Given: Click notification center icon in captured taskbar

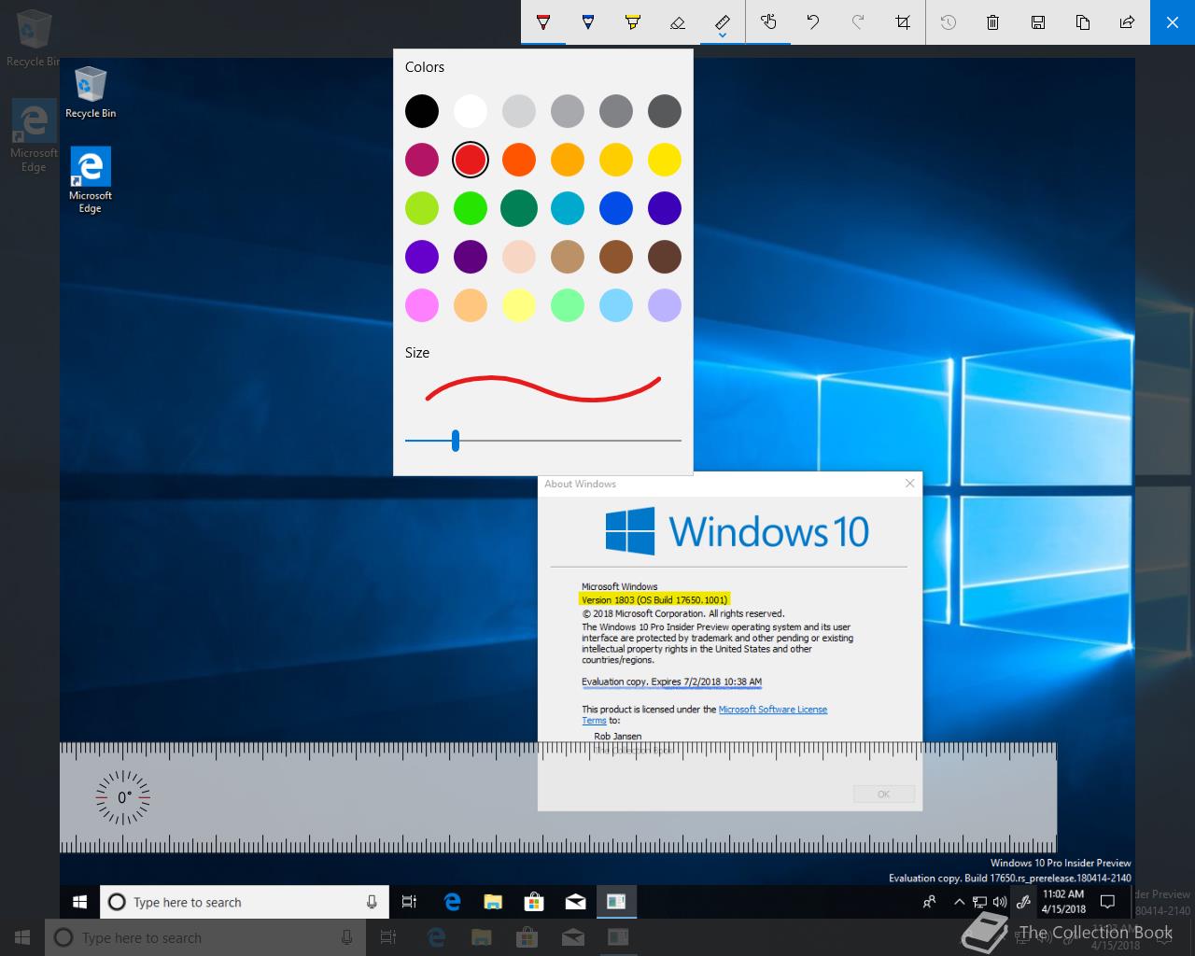Looking at the screenshot, I should tap(1108, 902).
